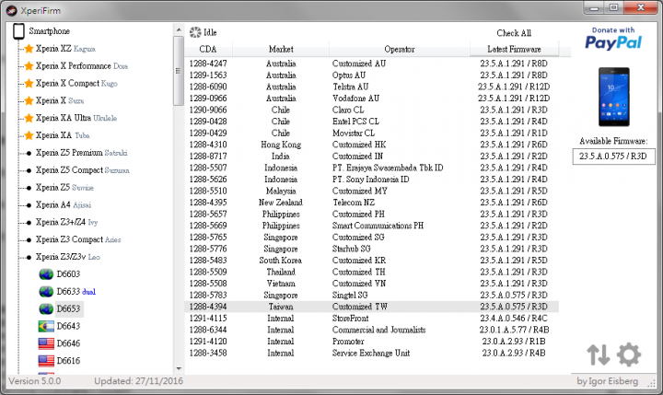Image resolution: width=663 pixels, height=395 pixels.
Task: Select the 1288-4247 Customized AU row
Action: (x=372, y=64)
